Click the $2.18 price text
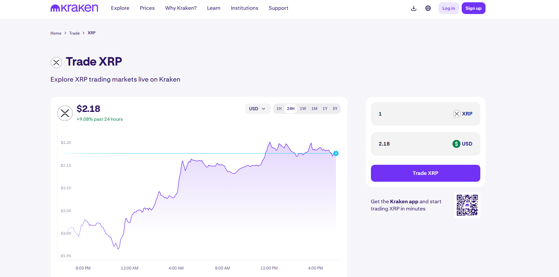 (88, 109)
